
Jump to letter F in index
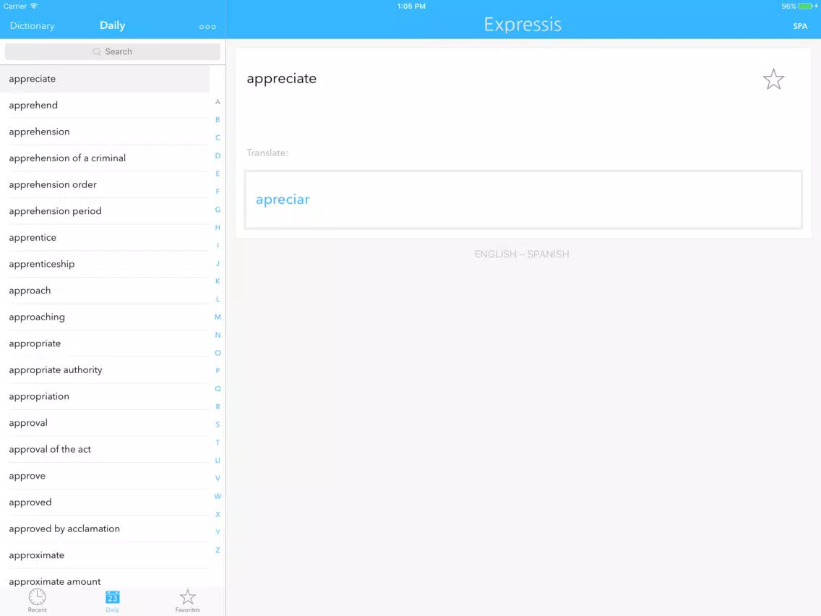pos(218,191)
